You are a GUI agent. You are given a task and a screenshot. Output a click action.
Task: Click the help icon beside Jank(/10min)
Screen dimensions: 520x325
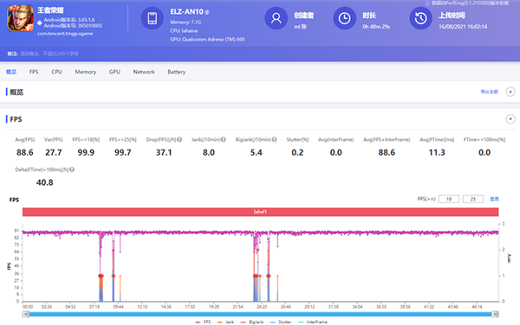[x=224, y=139]
